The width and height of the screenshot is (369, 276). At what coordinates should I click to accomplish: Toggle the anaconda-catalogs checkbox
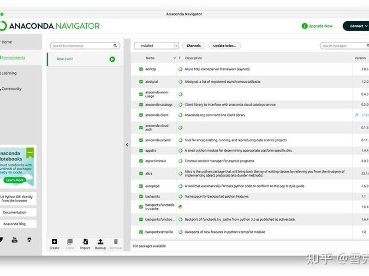(141, 105)
